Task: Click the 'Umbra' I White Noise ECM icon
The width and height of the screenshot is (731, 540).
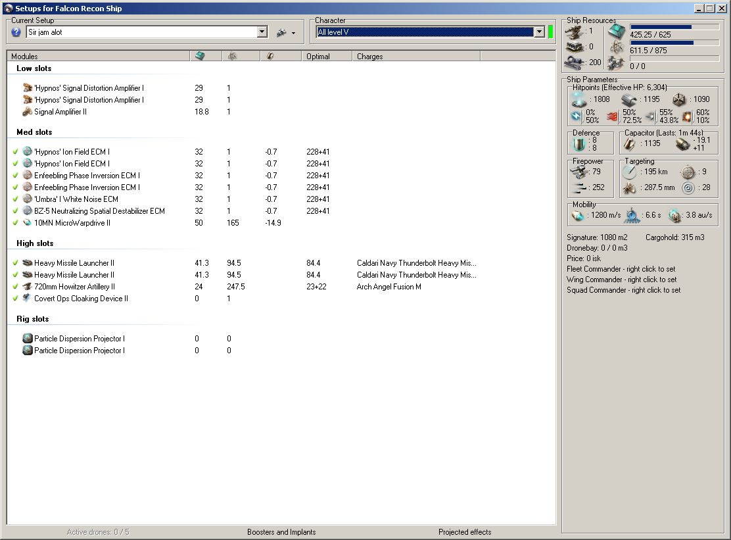Action: click(28, 199)
